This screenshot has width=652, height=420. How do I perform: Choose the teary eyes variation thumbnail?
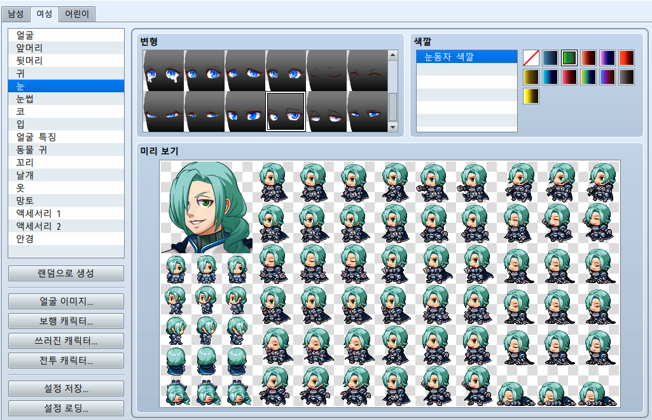click(x=163, y=71)
